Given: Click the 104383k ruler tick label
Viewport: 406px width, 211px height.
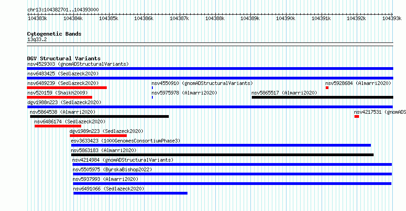Looking at the screenshot, I should (x=37, y=18).
